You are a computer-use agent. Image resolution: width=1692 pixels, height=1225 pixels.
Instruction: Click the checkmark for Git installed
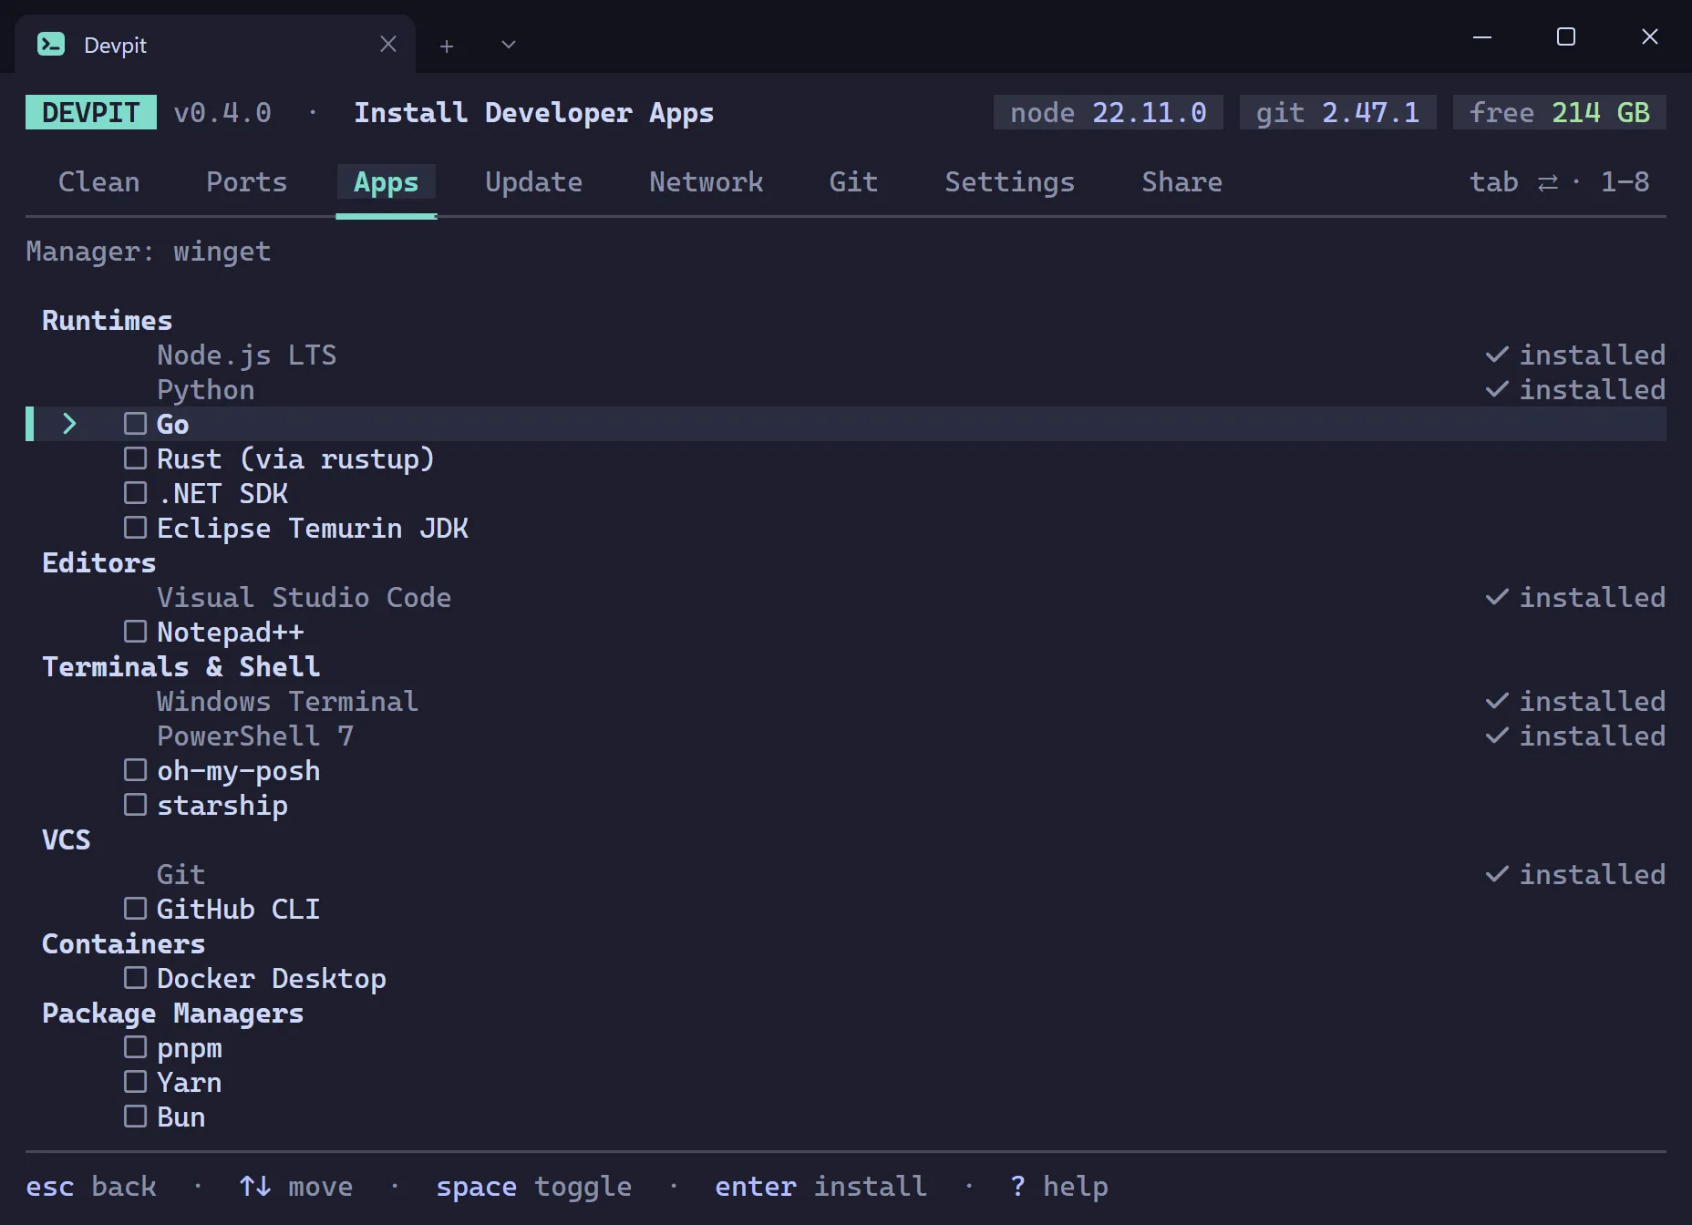(x=1497, y=874)
